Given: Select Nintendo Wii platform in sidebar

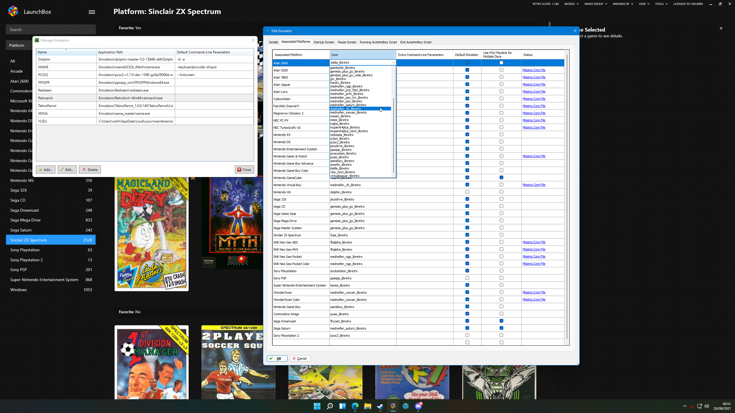Looking at the screenshot, I should pos(51,180).
